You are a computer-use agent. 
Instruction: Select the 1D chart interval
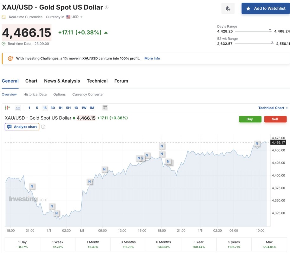pyautogui.click(x=76, y=108)
